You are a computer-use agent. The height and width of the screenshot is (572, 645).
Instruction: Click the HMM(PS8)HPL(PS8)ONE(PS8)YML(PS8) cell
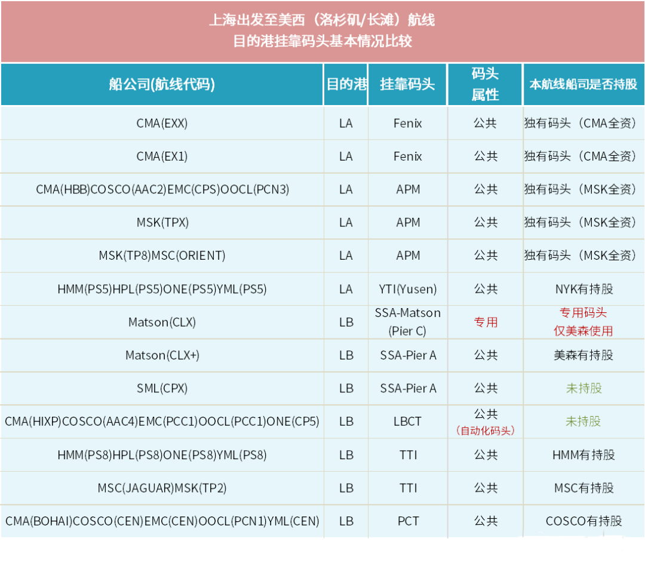coord(162,455)
